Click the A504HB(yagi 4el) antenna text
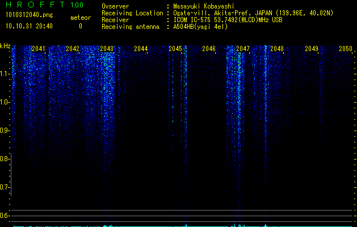357x227 pixels. coord(200,27)
